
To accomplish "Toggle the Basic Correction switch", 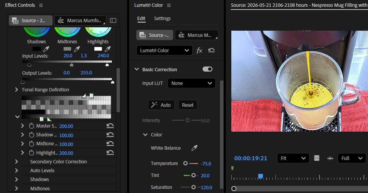I will pos(207,69).
